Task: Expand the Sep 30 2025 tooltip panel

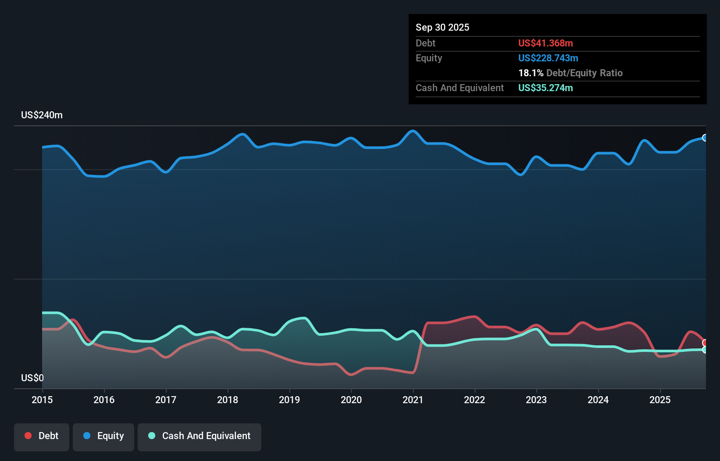Action: click(x=442, y=27)
